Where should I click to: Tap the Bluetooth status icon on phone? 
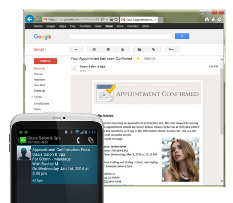(66, 132)
